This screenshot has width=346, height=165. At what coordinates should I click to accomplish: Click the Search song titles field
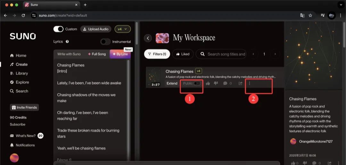pyautogui.click(x=226, y=54)
